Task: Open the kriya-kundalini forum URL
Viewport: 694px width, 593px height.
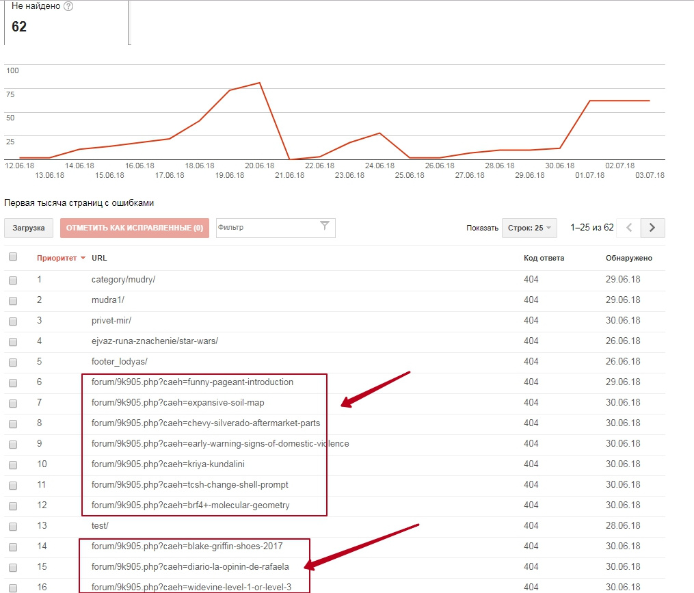Action: [x=168, y=464]
